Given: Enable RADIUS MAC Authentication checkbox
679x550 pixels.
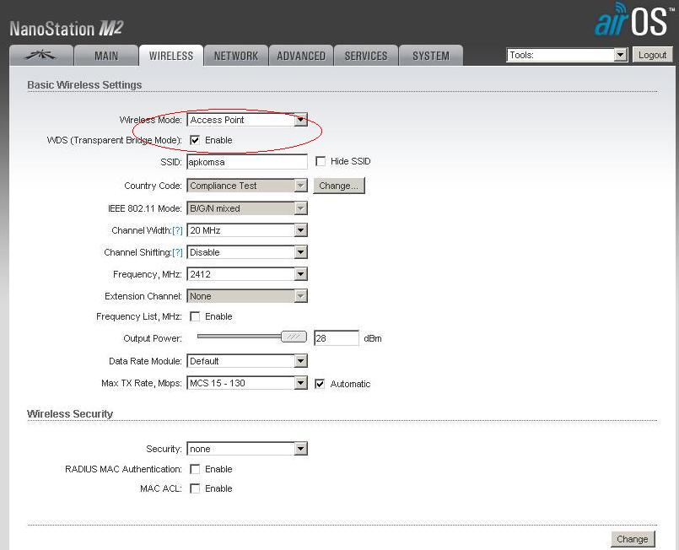Looking at the screenshot, I should tap(195, 469).
